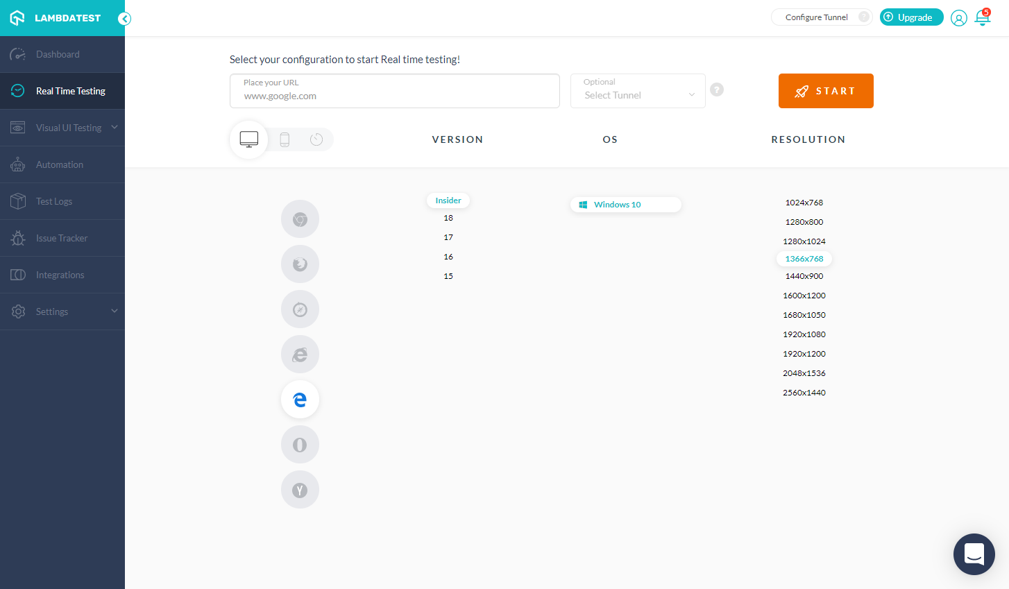1009x589 pixels.
Task: Choose resolution 1280x800
Action: point(804,222)
